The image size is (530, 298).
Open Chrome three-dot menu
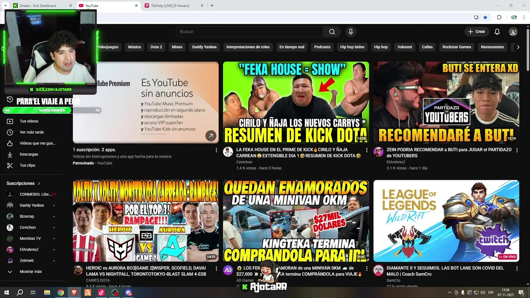pos(524,17)
